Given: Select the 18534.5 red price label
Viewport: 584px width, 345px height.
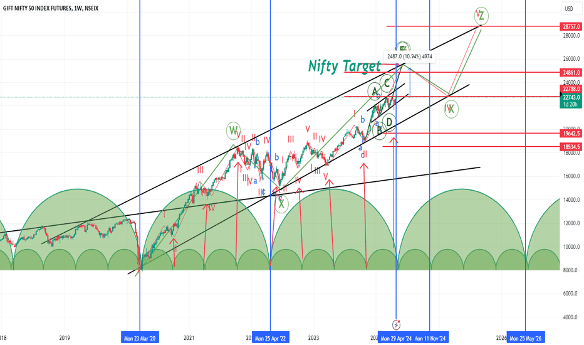Looking at the screenshot, I should 571,147.
